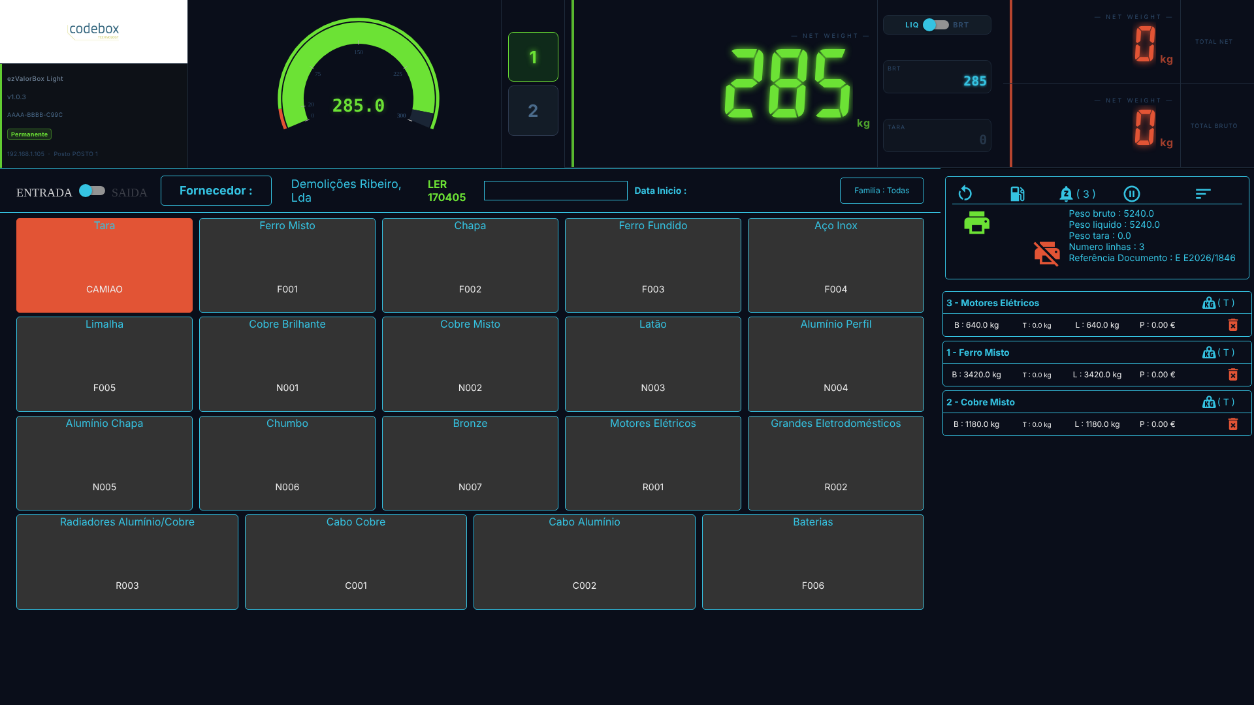Open the Familia : Todas filter
Screen dimensions: 1254x705
pyautogui.click(x=882, y=191)
